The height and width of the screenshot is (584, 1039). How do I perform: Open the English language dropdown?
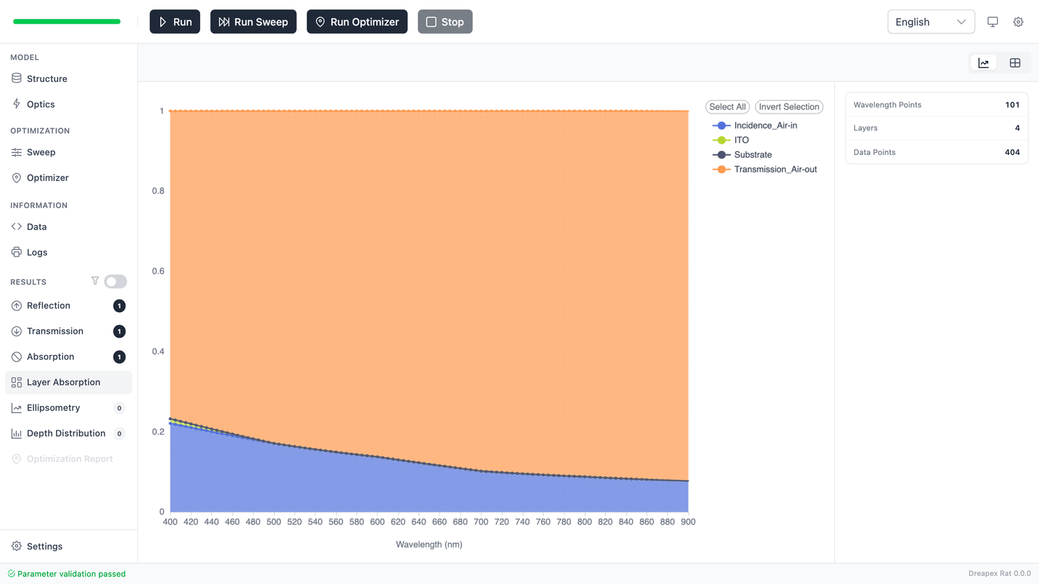tap(930, 22)
